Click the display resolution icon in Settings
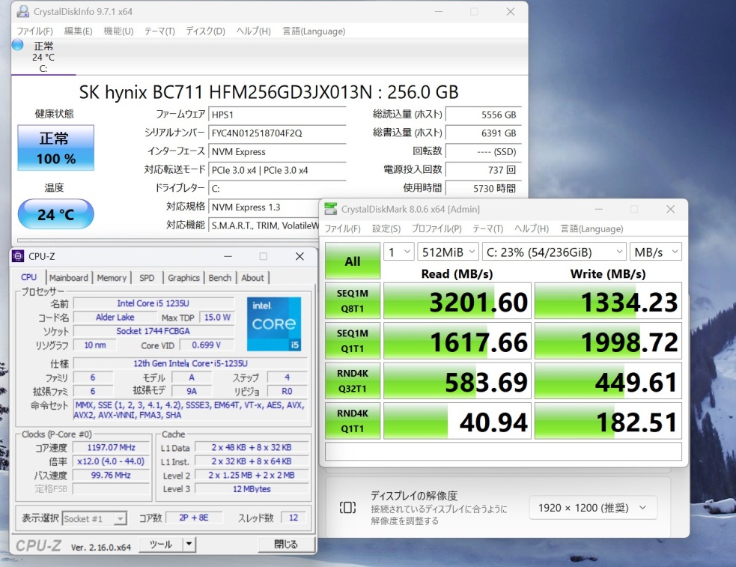The height and width of the screenshot is (567, 736). (x=347, y=508)
